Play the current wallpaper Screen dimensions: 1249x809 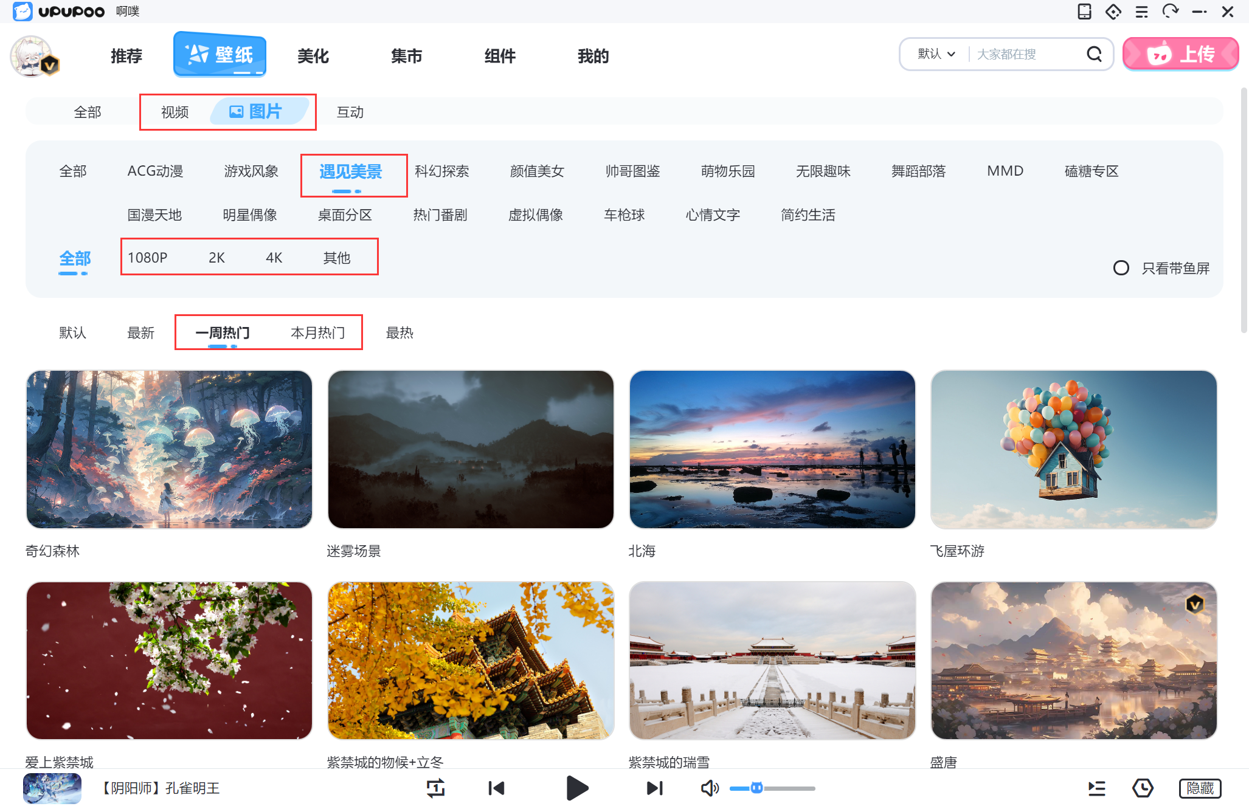click(576, 788)
